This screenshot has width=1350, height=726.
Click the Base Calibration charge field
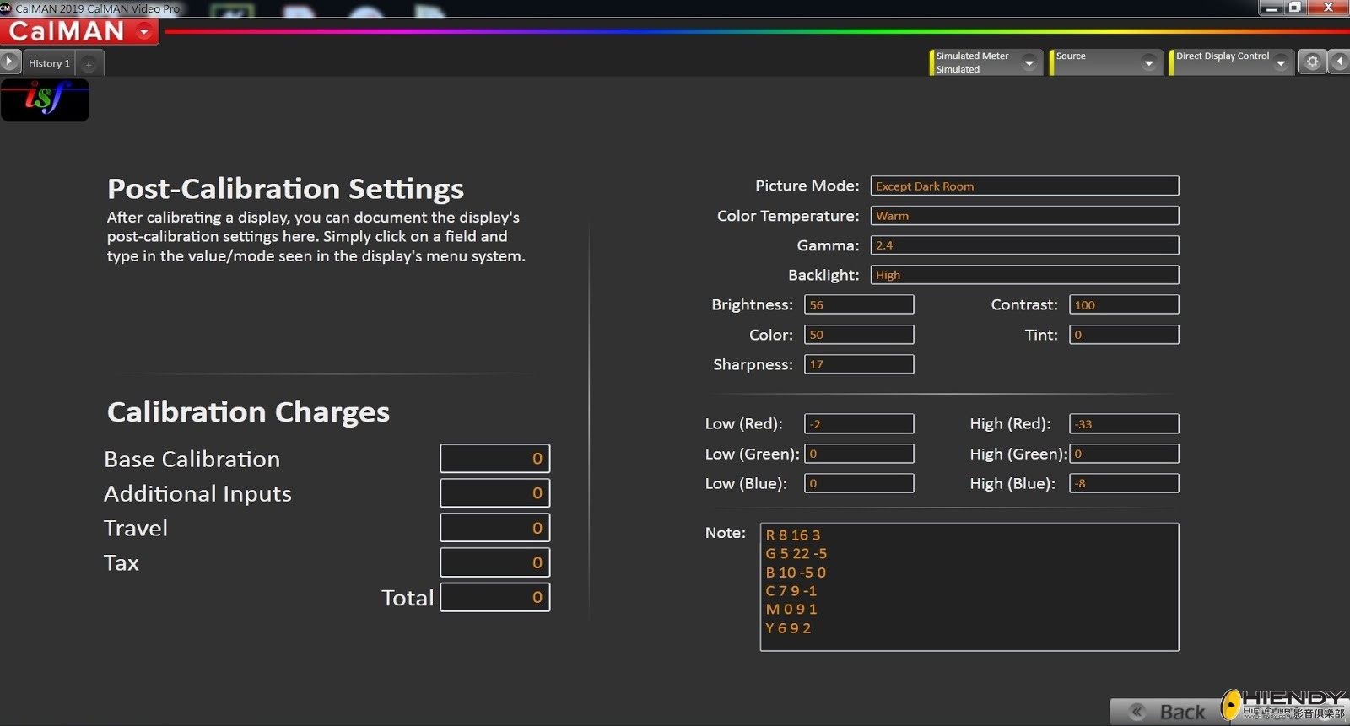(494, 459)
